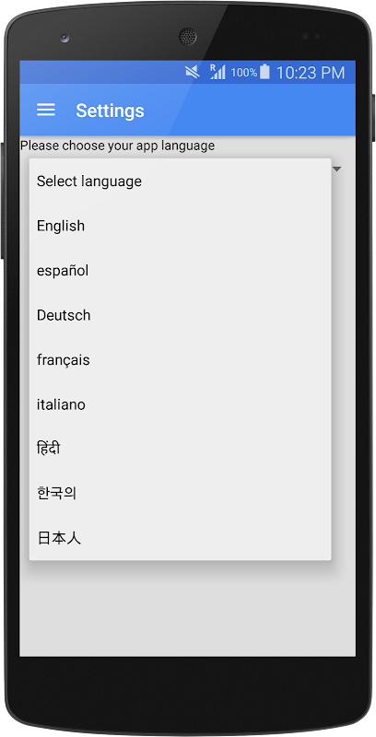Screen dimensions: 376x737
Task: Select the Korean 한국의 language option
Action: click(x=180, y=494)
